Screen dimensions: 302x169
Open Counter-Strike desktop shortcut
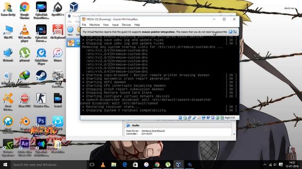click(41, 100)
